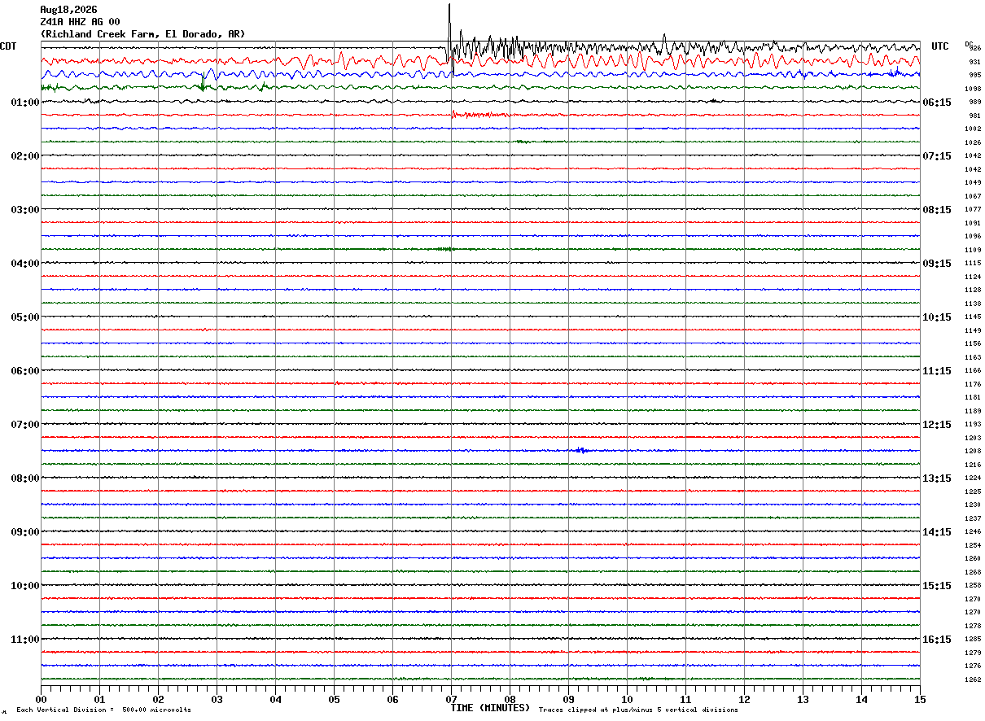
Task: Click the "14:15" UTC time label
Action: [938, 532]
